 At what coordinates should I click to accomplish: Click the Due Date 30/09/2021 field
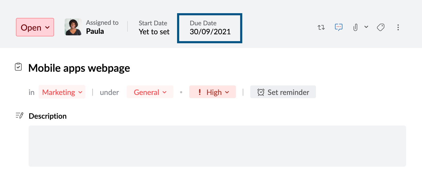210,28
